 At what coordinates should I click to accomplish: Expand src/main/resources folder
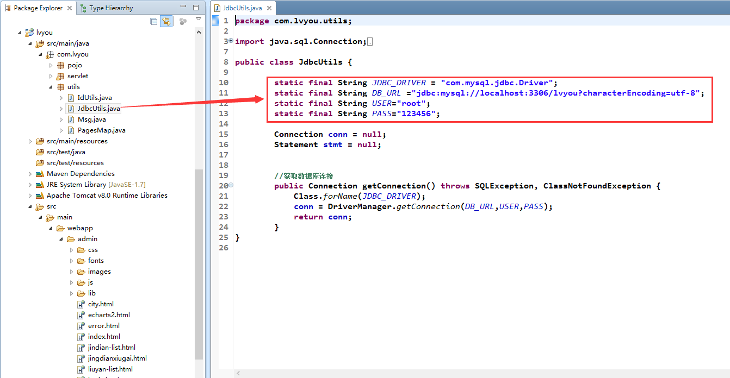(x=30, y=141)
